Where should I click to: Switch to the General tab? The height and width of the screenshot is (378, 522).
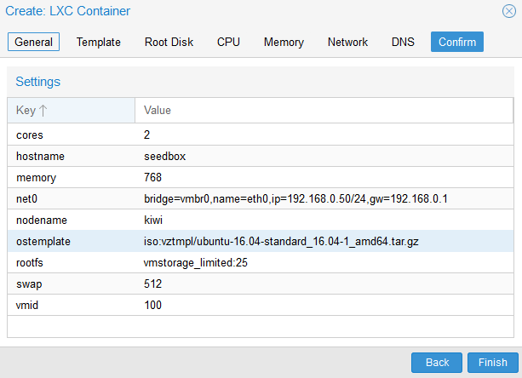34,42
